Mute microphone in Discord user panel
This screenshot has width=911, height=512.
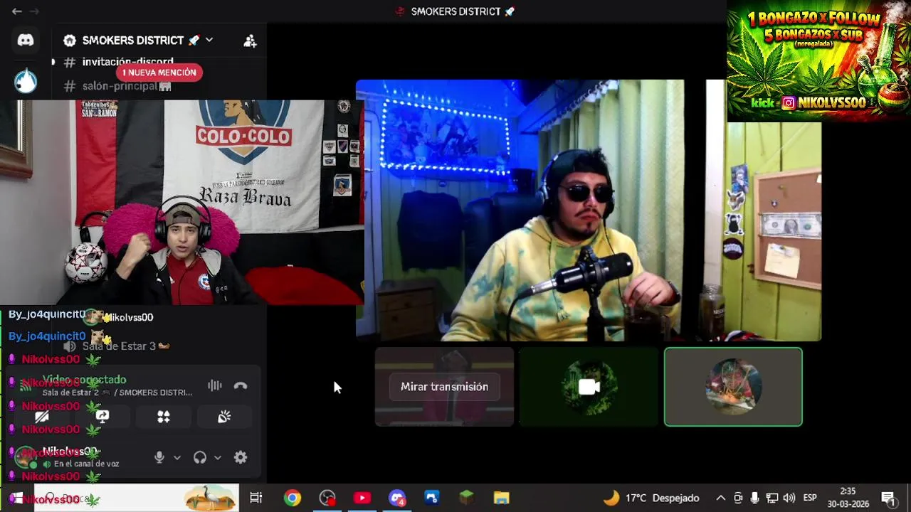point(159,457)
